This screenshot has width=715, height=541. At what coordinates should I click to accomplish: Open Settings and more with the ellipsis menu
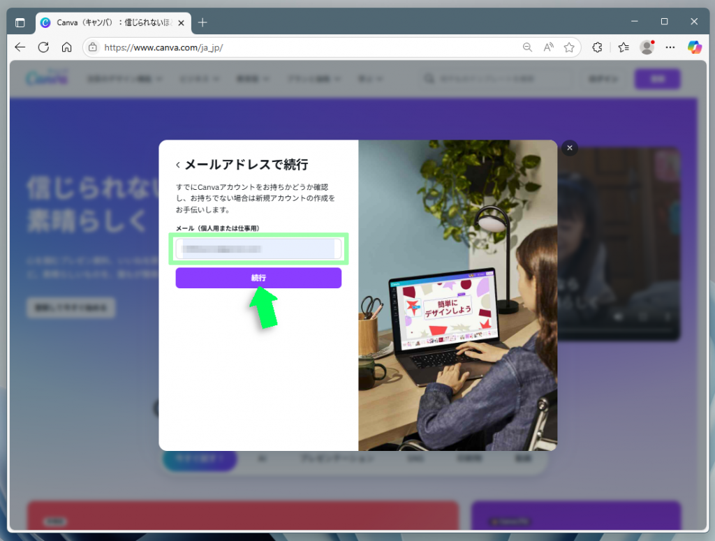coord(670,47)
